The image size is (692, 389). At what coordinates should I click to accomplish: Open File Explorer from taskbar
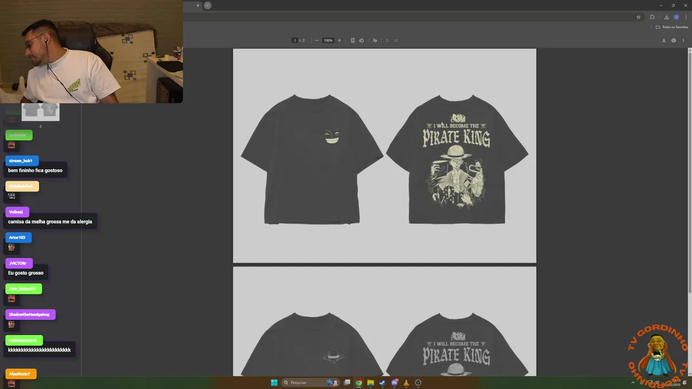(370, 383)
